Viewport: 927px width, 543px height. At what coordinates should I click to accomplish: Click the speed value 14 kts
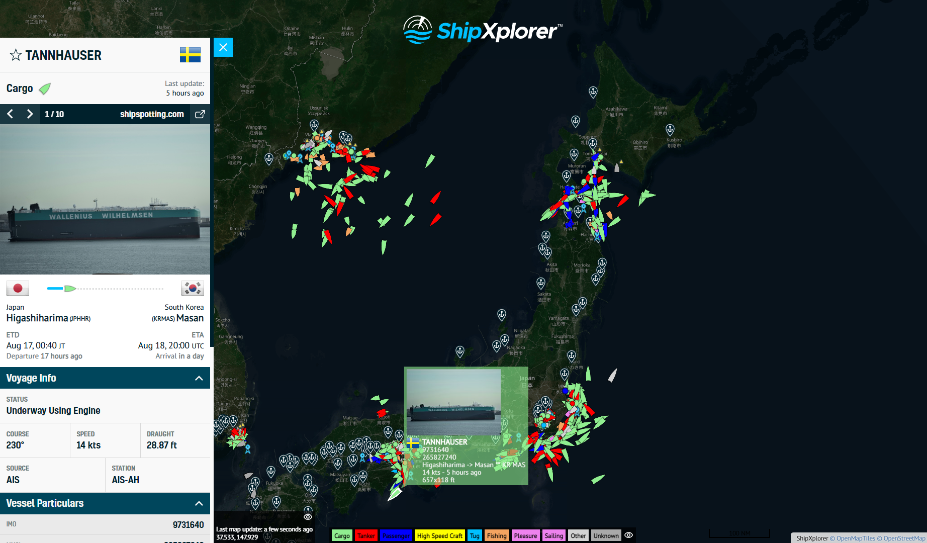pos(88,445)
